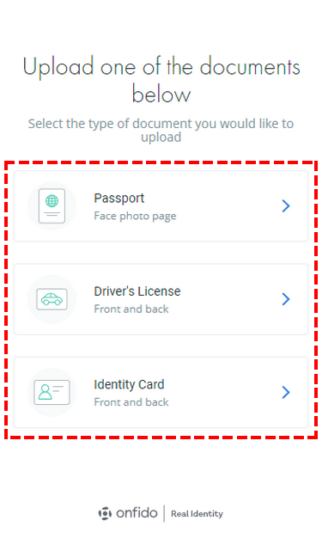Click 'Front and back' under Driver's License
322x557 pixels.
tap(131, 309)
